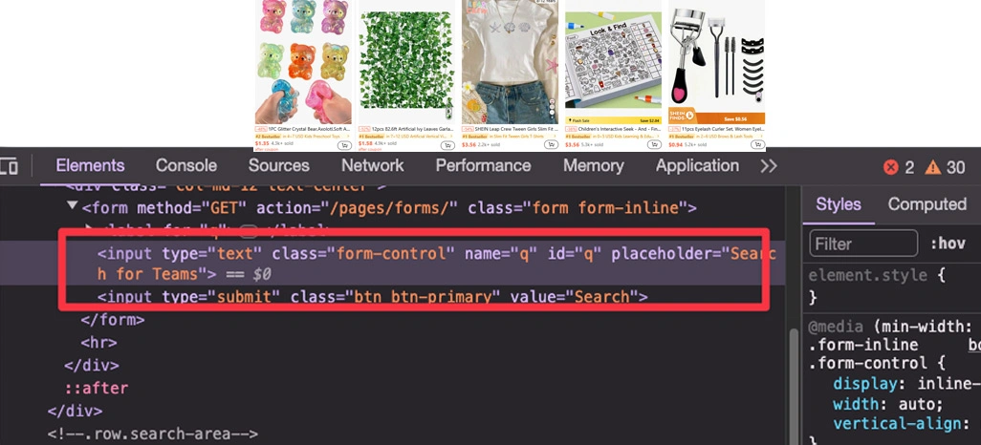This screenshot has height=445, width=981.
Task: Add Children's Interactive Seek book to cart
Action: 654,145
